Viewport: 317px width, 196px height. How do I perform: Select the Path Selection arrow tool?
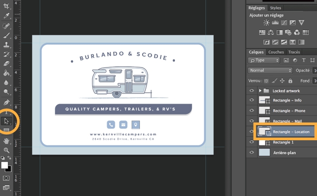coord(6,121)
